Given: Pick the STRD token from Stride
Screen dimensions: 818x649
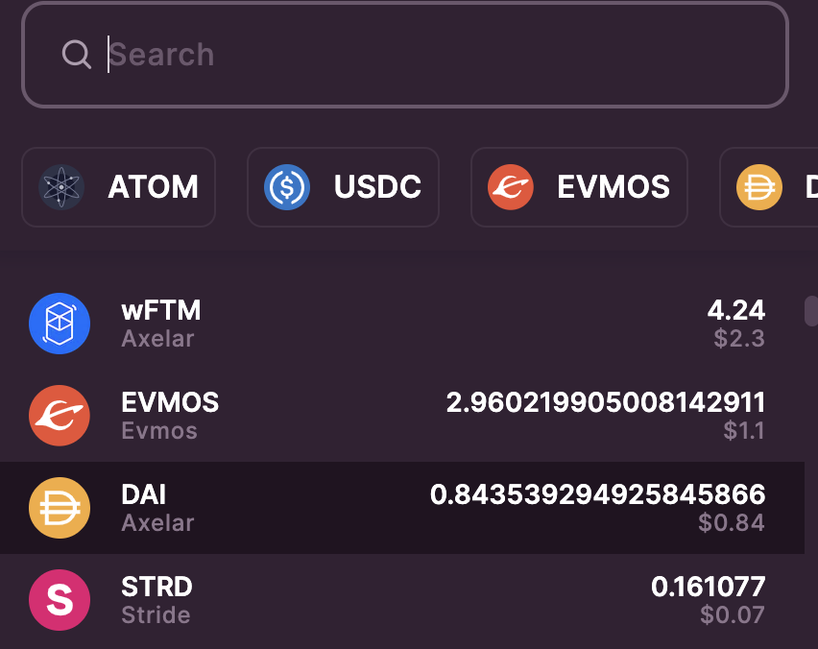Looking at the screenshot, I should pos(384,598).
